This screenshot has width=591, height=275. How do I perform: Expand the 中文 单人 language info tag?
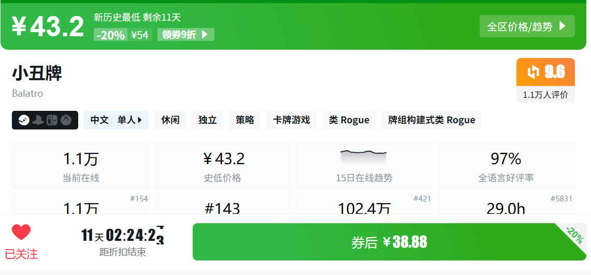point(116,120)
